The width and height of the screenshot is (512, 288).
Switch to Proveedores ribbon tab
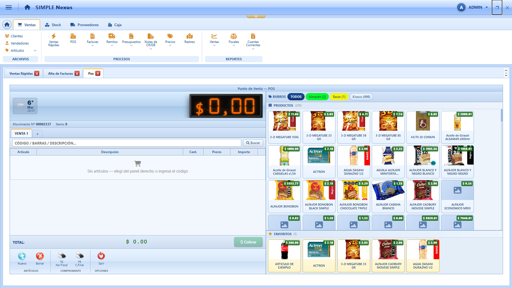84,25
